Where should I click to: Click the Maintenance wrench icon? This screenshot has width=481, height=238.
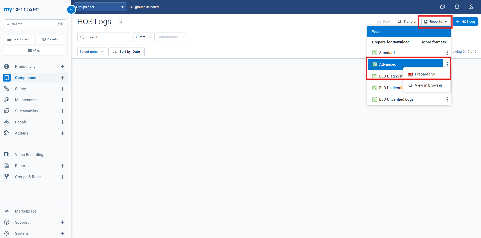[x=7, y=100]
